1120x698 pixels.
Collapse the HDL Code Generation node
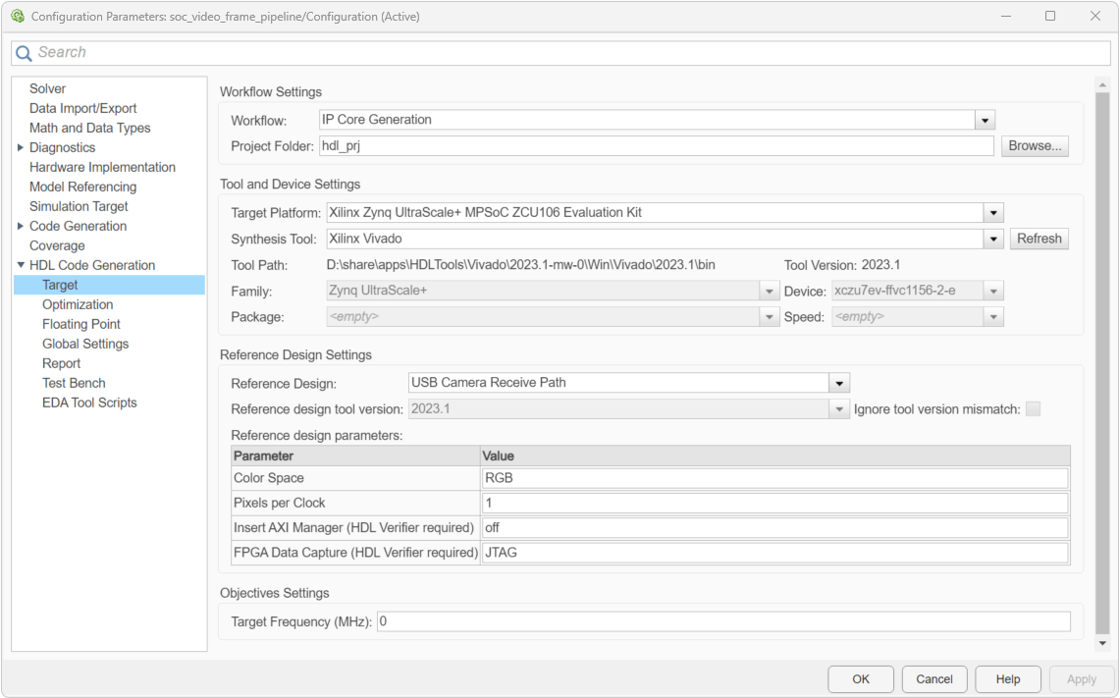tap(21, 265)
